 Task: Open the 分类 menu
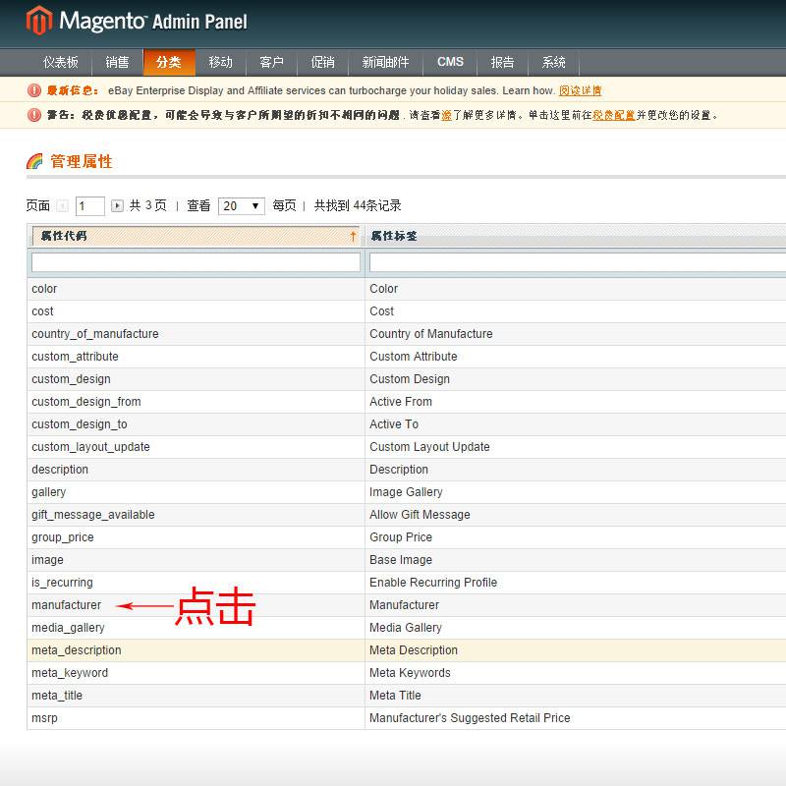[x=168, y=62]
